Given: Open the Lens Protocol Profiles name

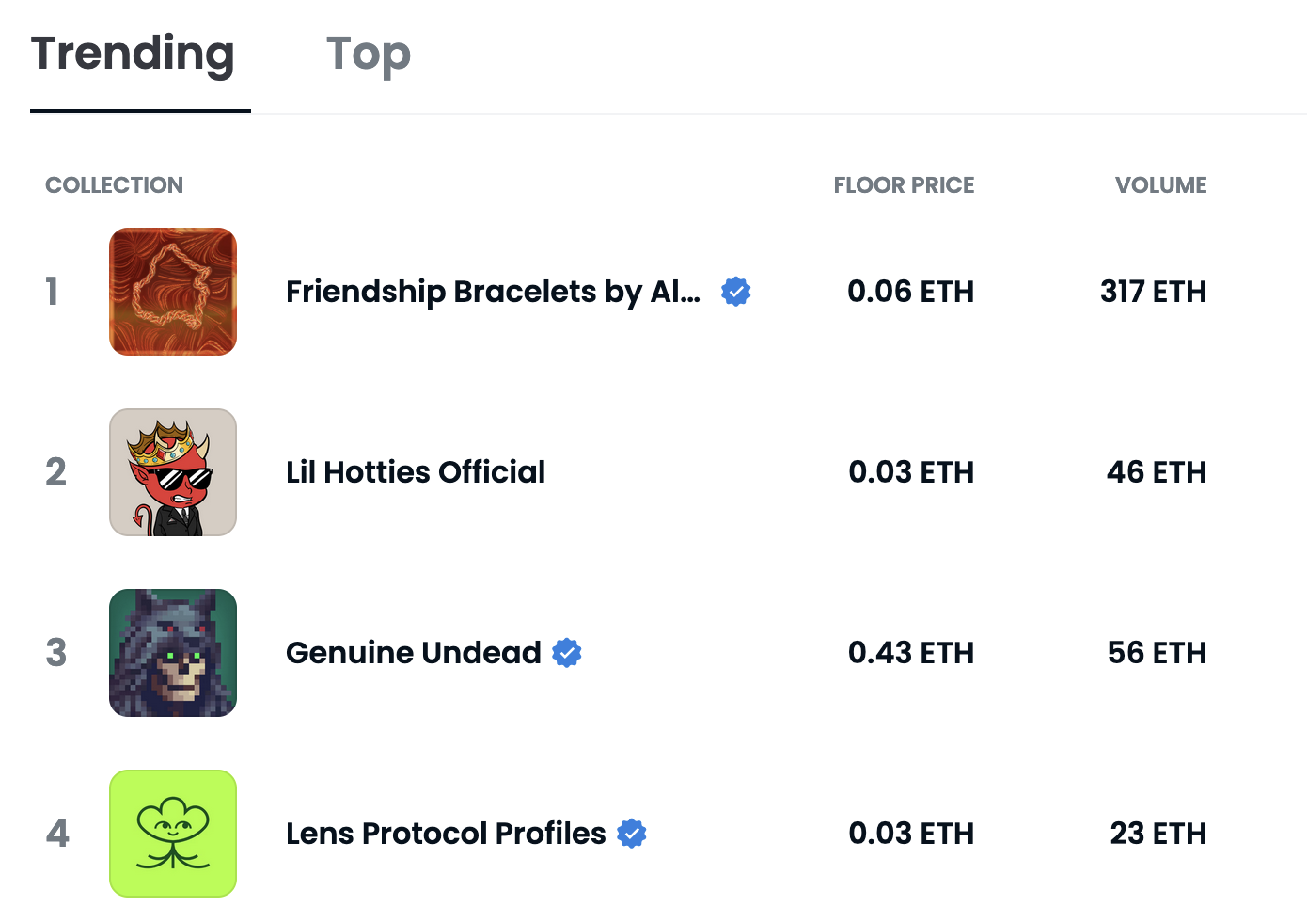Looking at the screenshot, I should pyautogui.click(x=446, y=834).
